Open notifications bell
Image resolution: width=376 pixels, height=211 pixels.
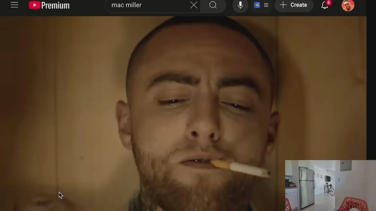tap(325, 5)
